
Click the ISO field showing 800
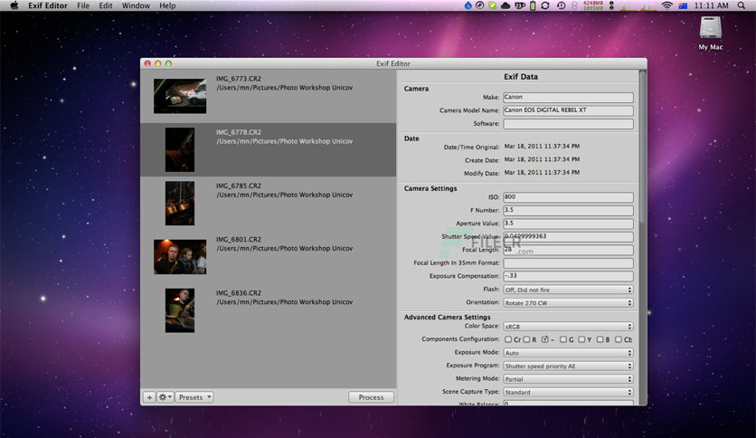(x=568, y=196)
